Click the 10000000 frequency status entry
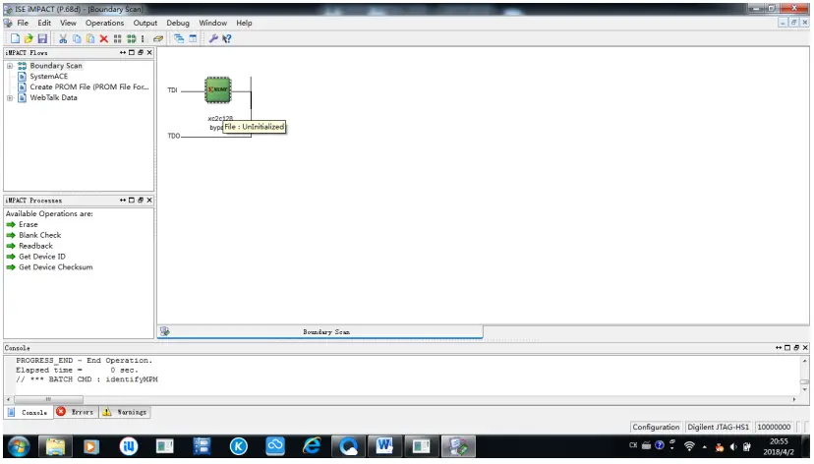 pos(774,427)
